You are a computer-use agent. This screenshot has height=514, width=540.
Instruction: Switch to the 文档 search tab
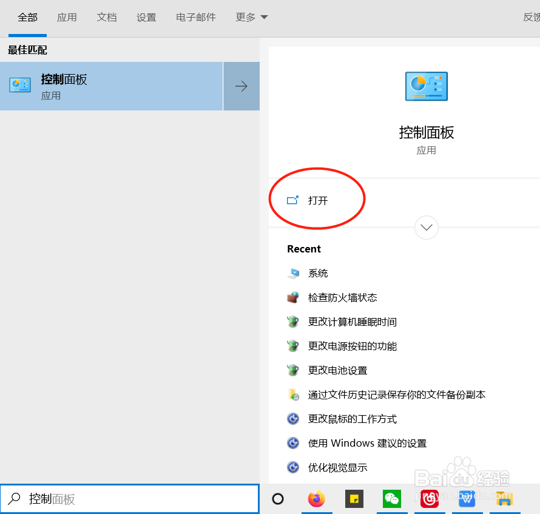pos(107,17)
